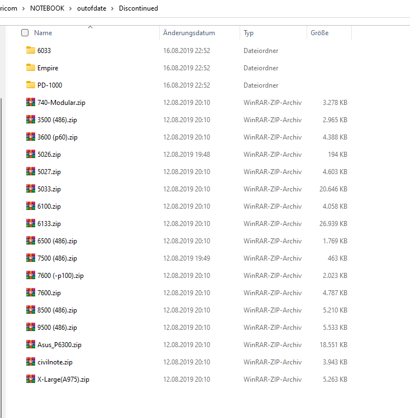410x418 pixels.
Task: Click the size 20.646 KB
Action: pos(333,189)
